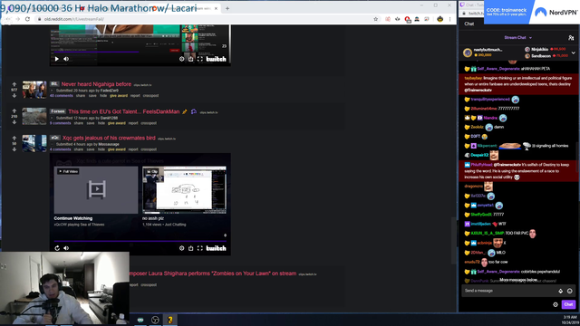This screenshot has width=580, height=326.
Task: Share the lower Twitch embed clip
Action: click(191, 248)
